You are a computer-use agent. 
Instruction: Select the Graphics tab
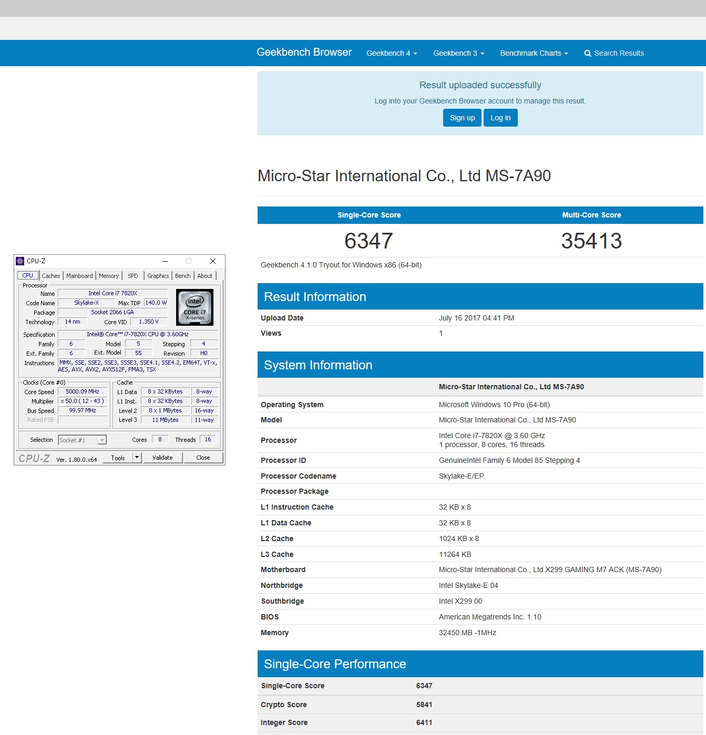click(158, 276)
